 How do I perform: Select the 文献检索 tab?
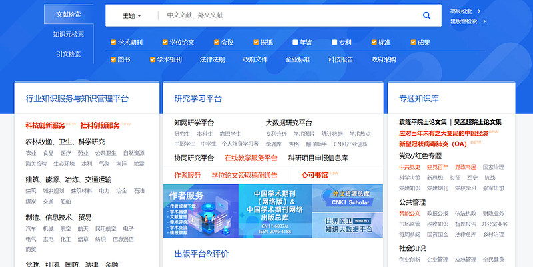(69, 15)
